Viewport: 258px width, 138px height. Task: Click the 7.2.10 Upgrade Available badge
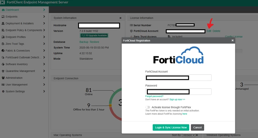pos(94,36)
